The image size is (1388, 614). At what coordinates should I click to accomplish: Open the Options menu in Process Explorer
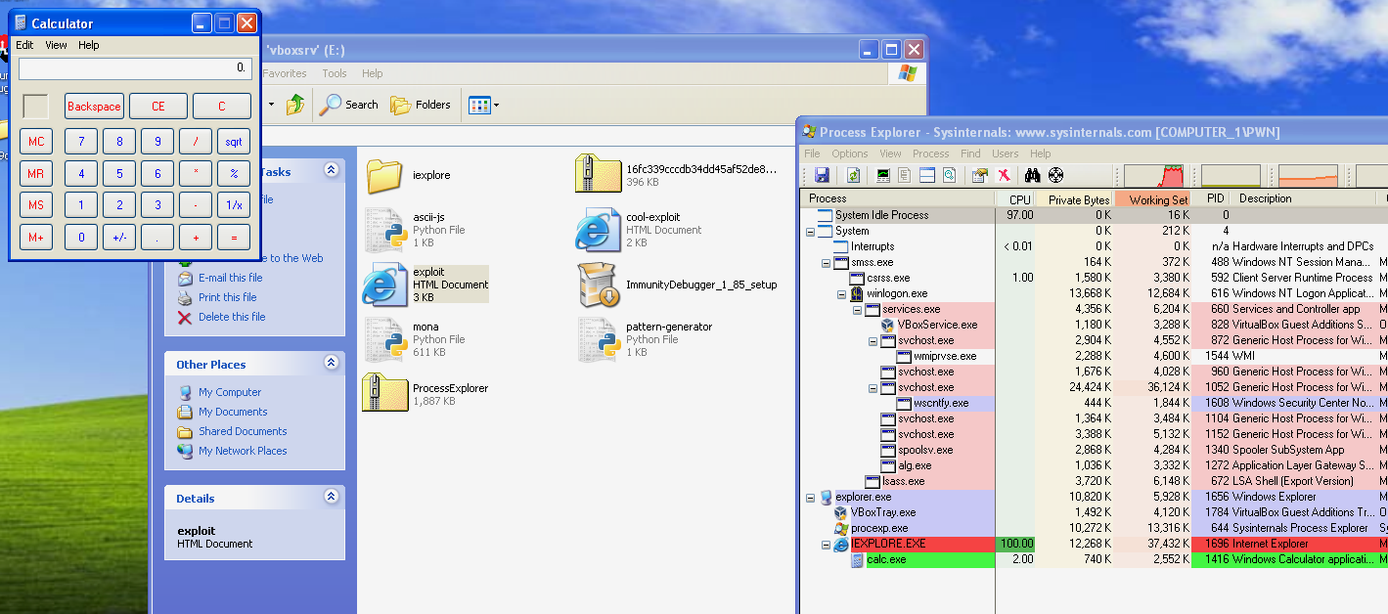click(850, 153)
